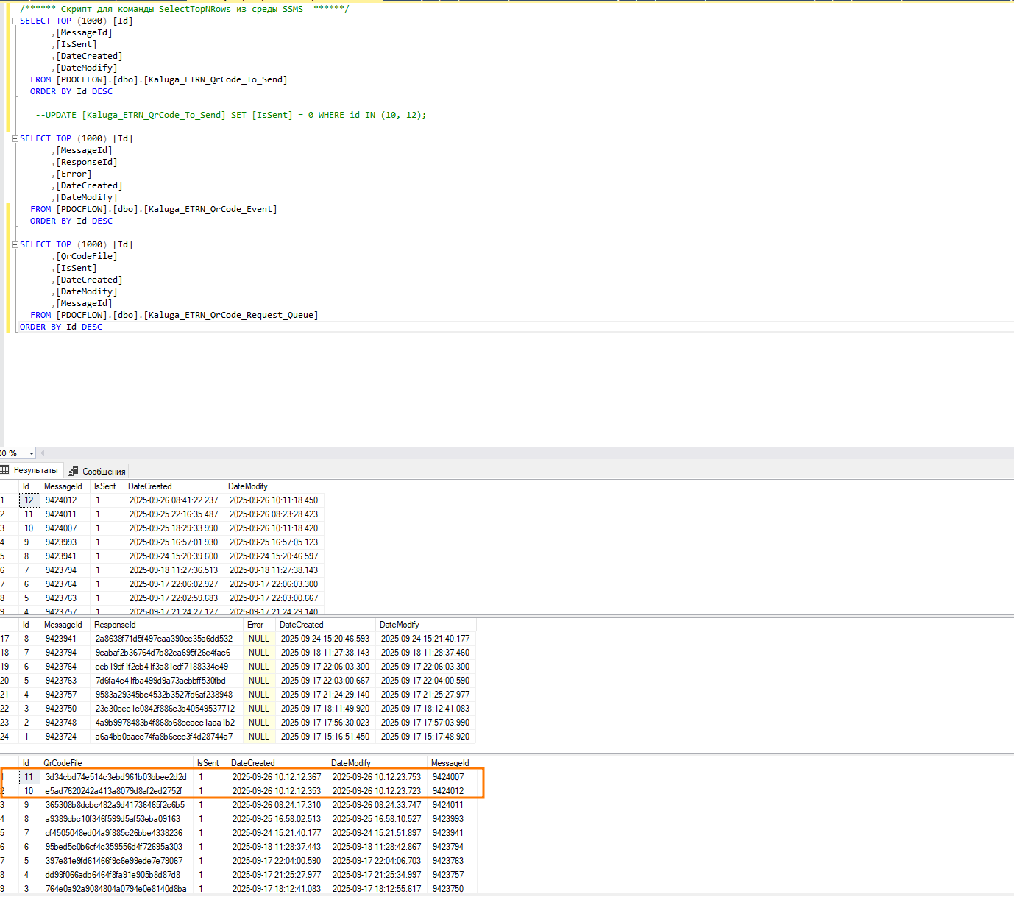Select QrCodeFile 95bed5c0b6cf4c359556d4f72695a303
The image size is (1014, 897).
click(116, 847)
